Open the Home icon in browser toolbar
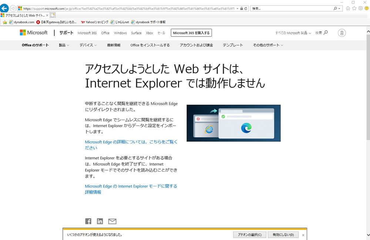 click(x=348, y=8)
